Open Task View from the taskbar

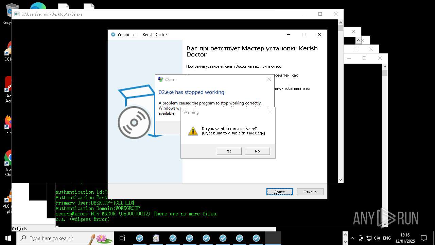(122, 238)
